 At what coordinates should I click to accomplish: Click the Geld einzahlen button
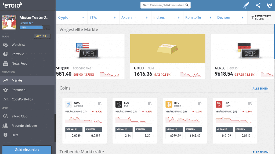(27, 150)
